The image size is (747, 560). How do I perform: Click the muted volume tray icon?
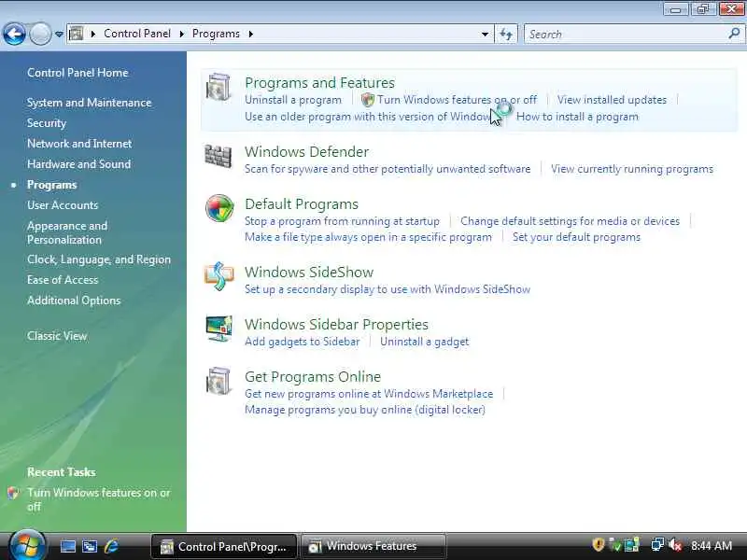674,545
